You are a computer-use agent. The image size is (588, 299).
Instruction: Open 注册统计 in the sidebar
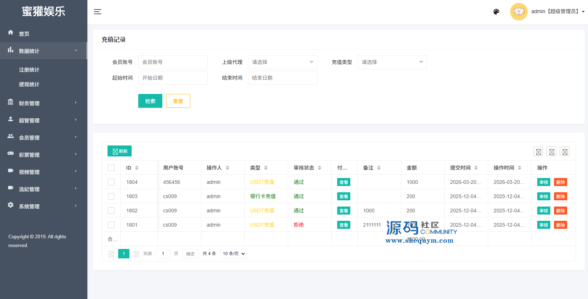coord(29,70)
